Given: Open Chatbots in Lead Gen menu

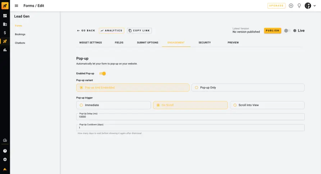Looking at the screenshot, I should coord(20,43).
